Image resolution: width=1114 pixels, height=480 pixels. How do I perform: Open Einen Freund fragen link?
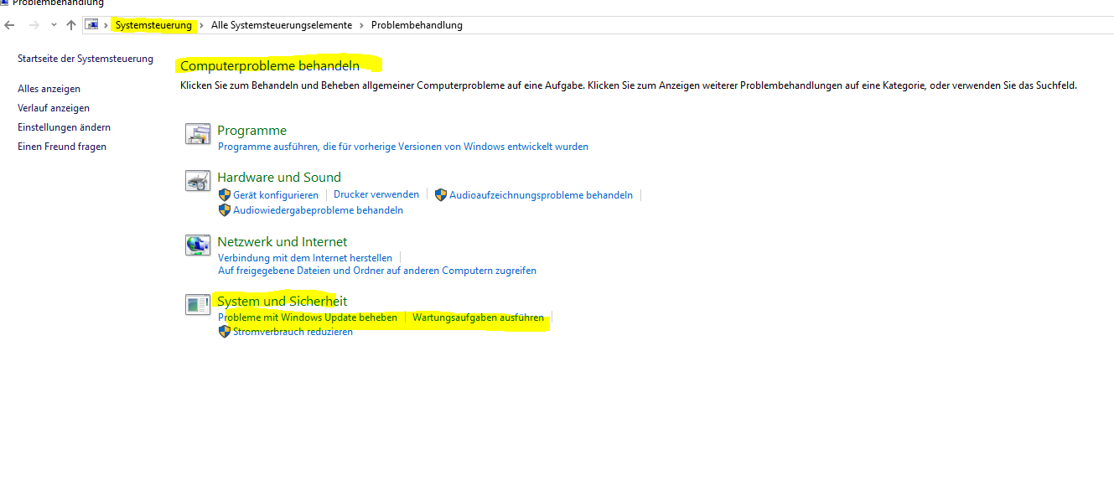coord(62,147)
